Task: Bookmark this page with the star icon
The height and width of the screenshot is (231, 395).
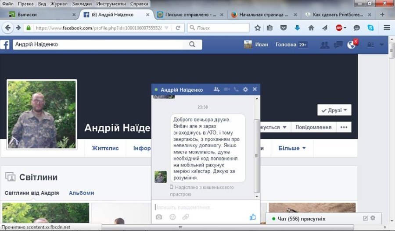Action: tap(258, 28)
